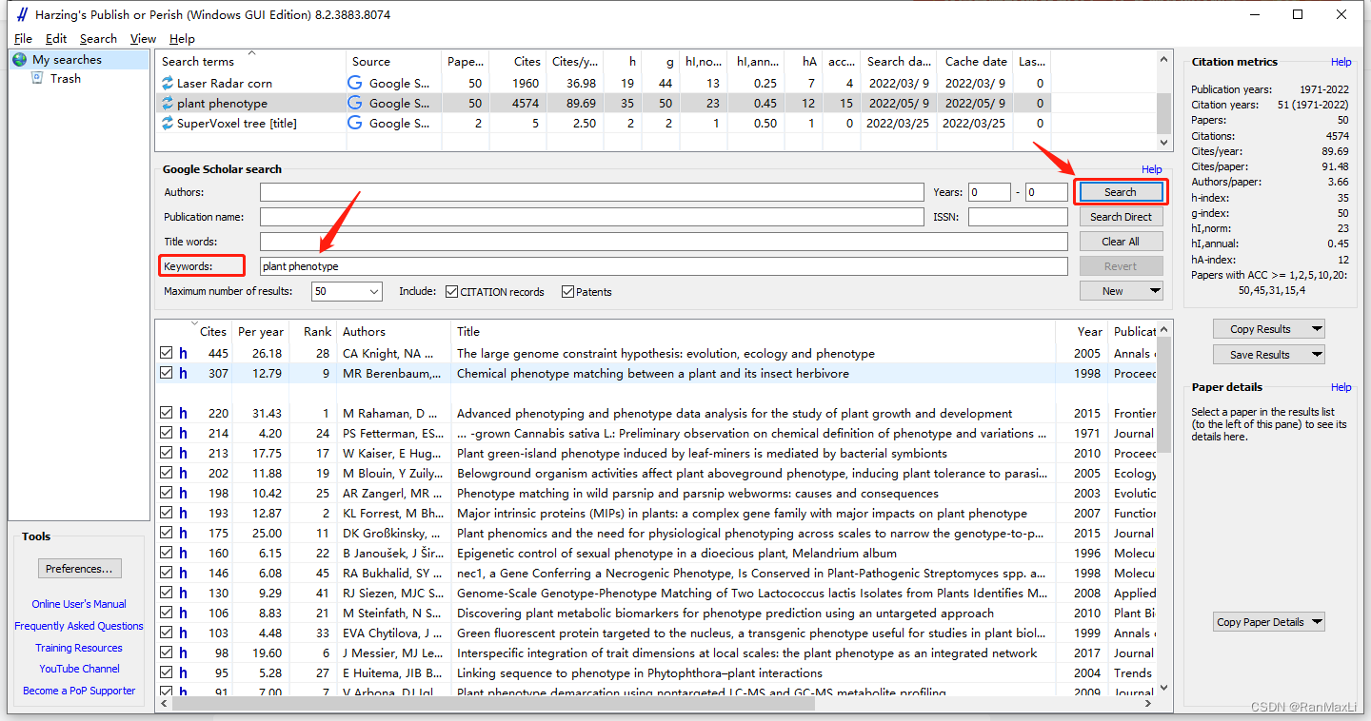Toggle CITATION records checkbox
This screenshot has width=1371, height=721.
(452, 292)
